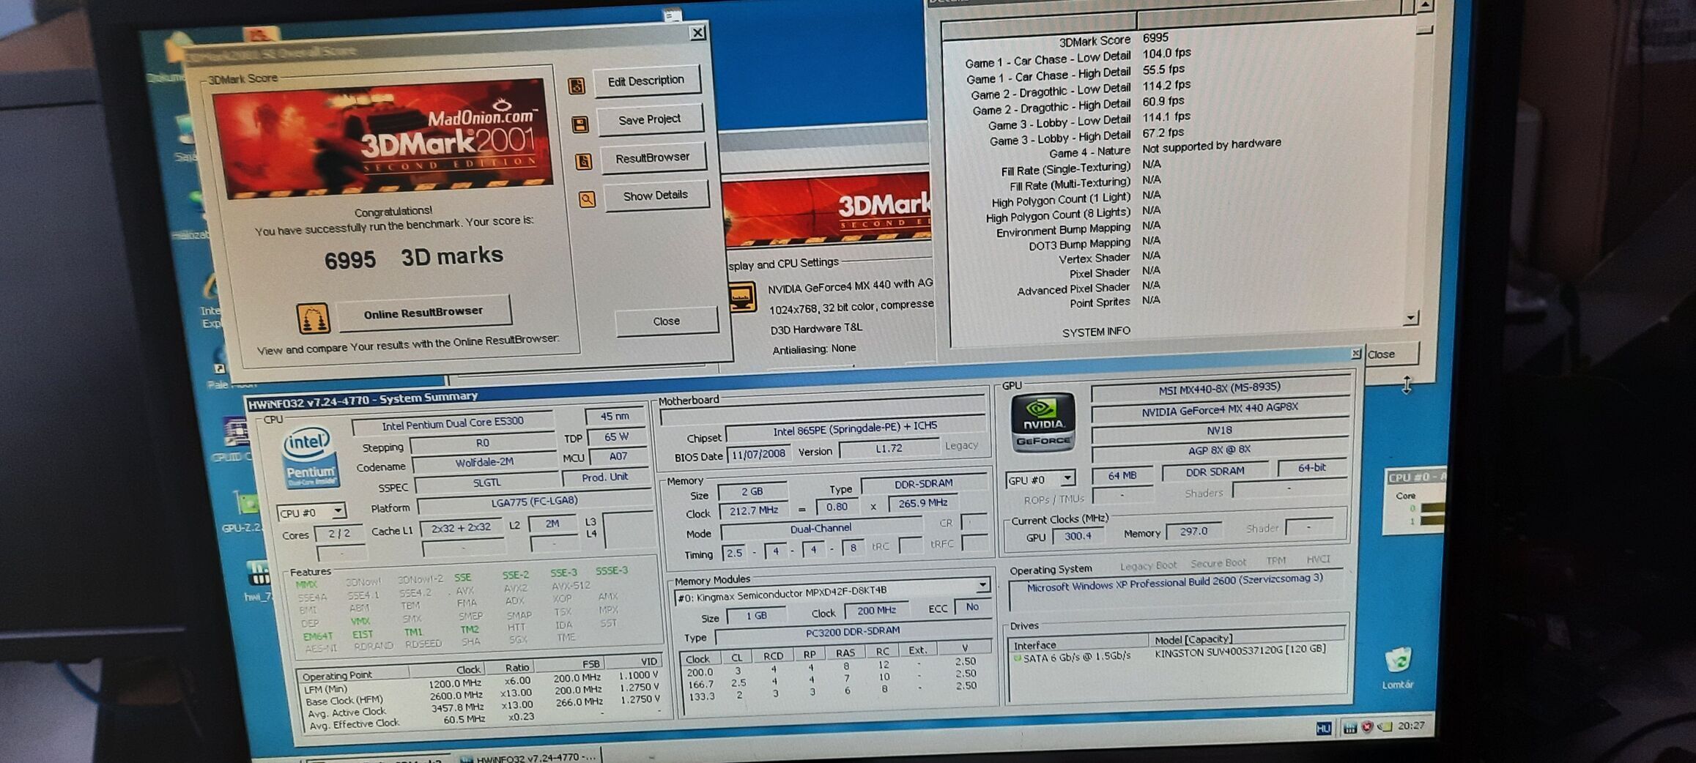Click the Game 4 Nature row
1696x763 pixels.
click(x=1165, y=148)
